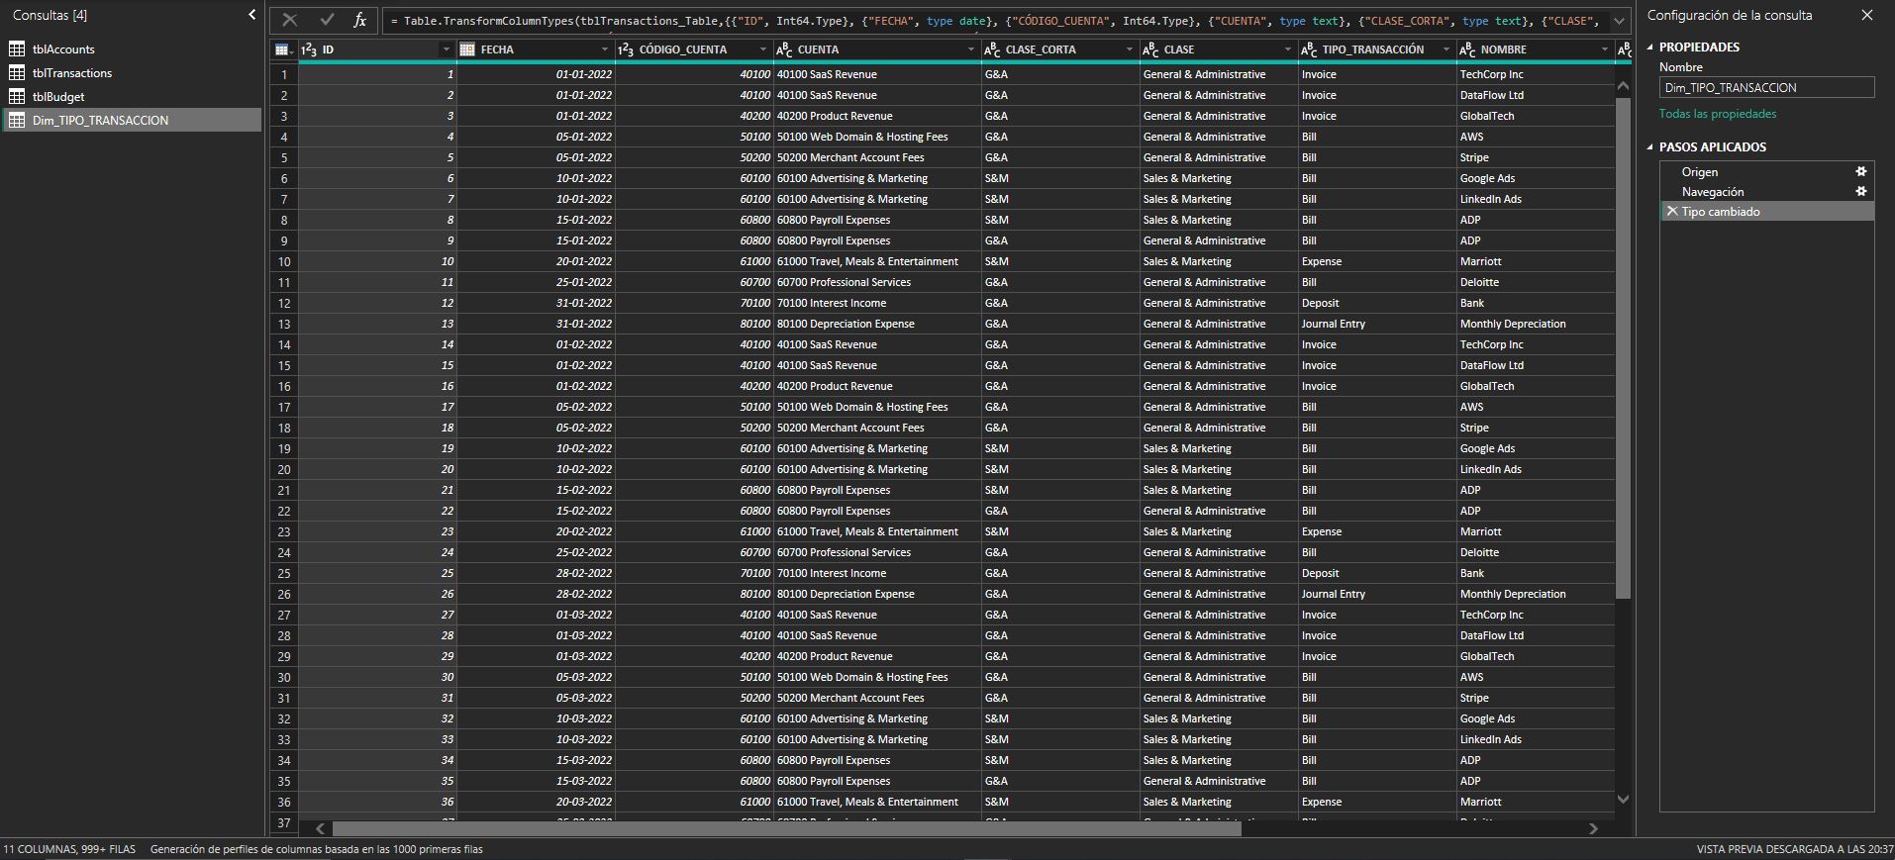Select tblBudget query
Screen dimensions: 1895x860
58,96
